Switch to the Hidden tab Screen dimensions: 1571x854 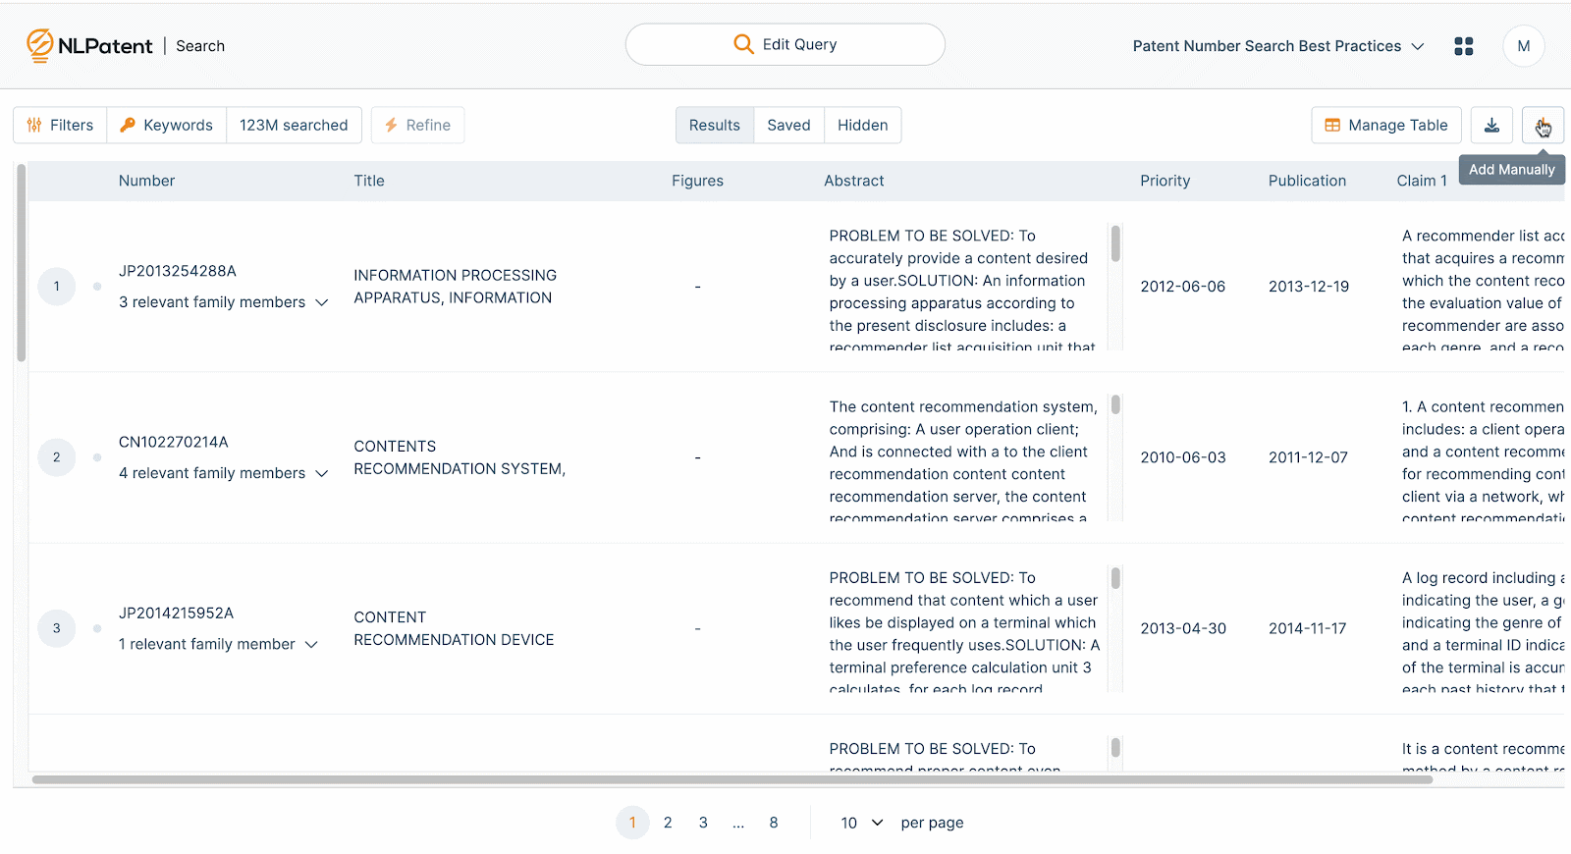pyautogui.click(x=862, y=126)
